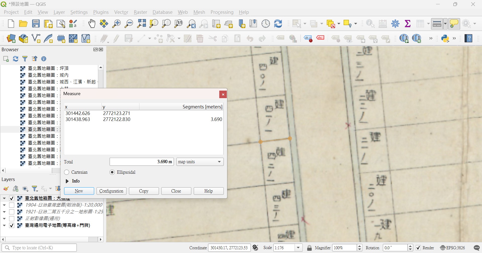Click the New GeoPackage Layer icon
The width and height of the screenshot is (482, 253).
pos(23,38)
